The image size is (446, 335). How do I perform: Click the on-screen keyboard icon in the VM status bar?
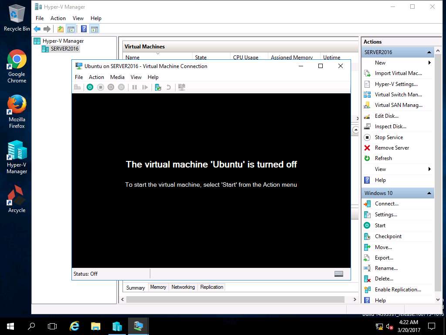point(339,274)
